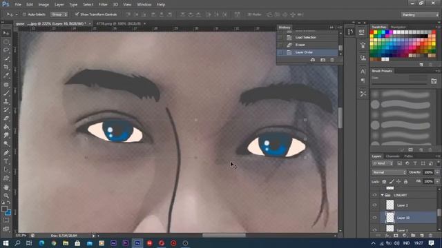Uncheck Show Transform Controls

click(77, 14)
